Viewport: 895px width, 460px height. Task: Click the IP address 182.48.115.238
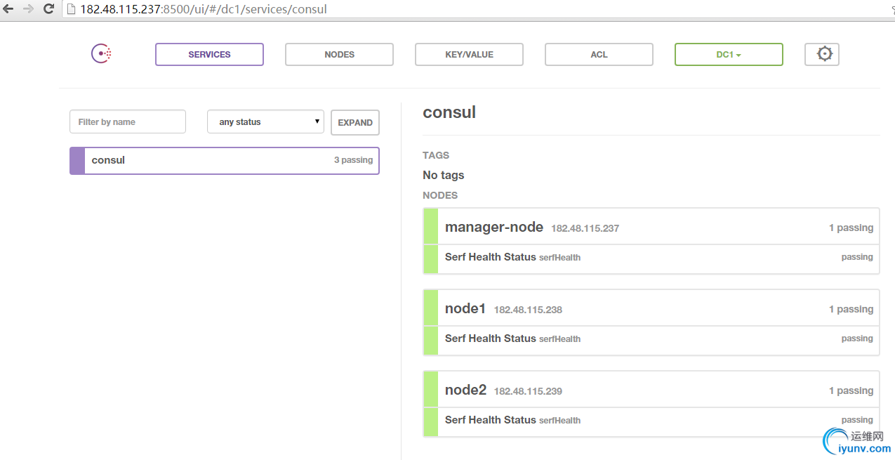click(x=528, y=310)
